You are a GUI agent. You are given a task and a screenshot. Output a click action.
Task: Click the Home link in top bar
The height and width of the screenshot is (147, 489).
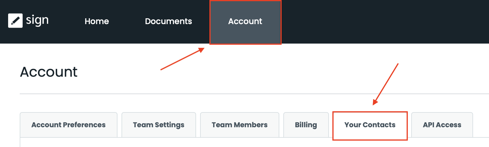pos(97,21)
